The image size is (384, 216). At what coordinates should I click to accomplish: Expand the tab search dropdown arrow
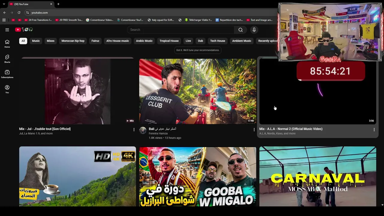point(4,4)
